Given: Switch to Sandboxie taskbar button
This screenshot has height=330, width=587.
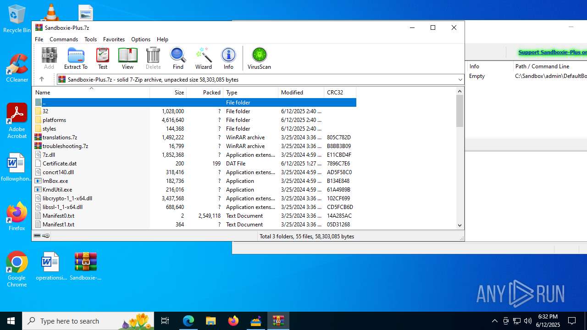Looking at the screenshot, I should (x=256, y=321).
